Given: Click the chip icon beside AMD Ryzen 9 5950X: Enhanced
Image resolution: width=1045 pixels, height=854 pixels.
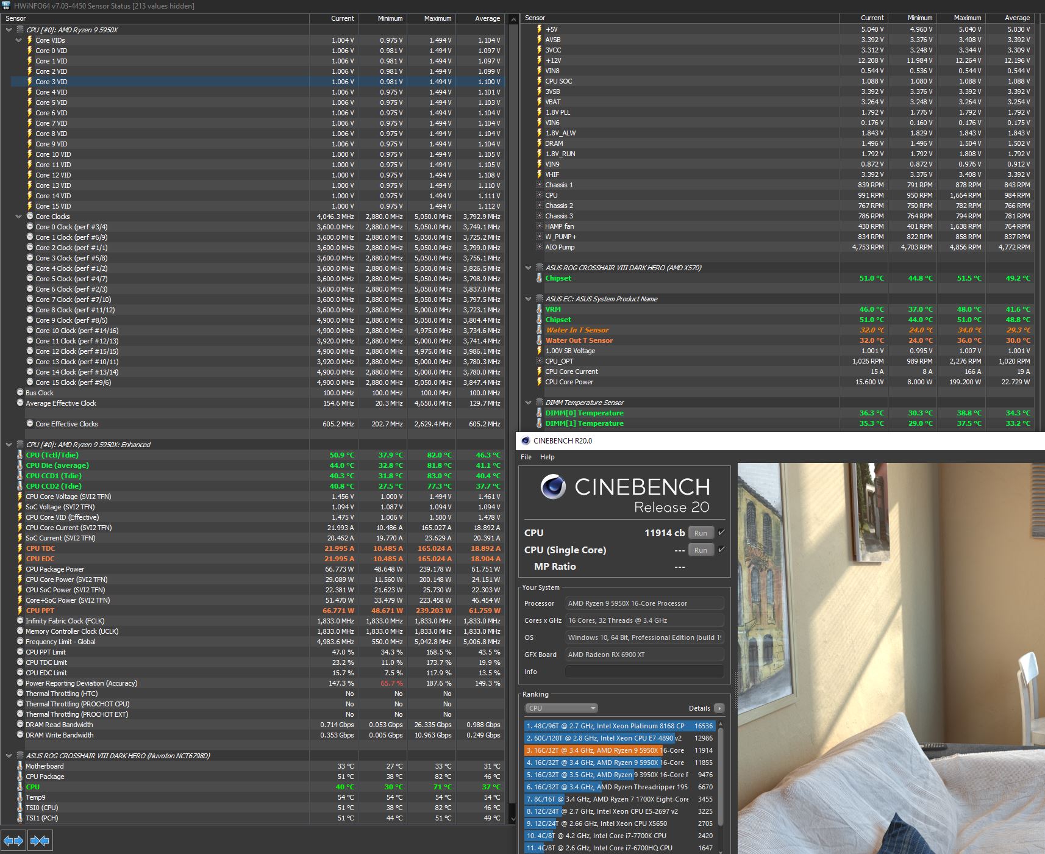Looking at the screenshot, I should point(20,445).
